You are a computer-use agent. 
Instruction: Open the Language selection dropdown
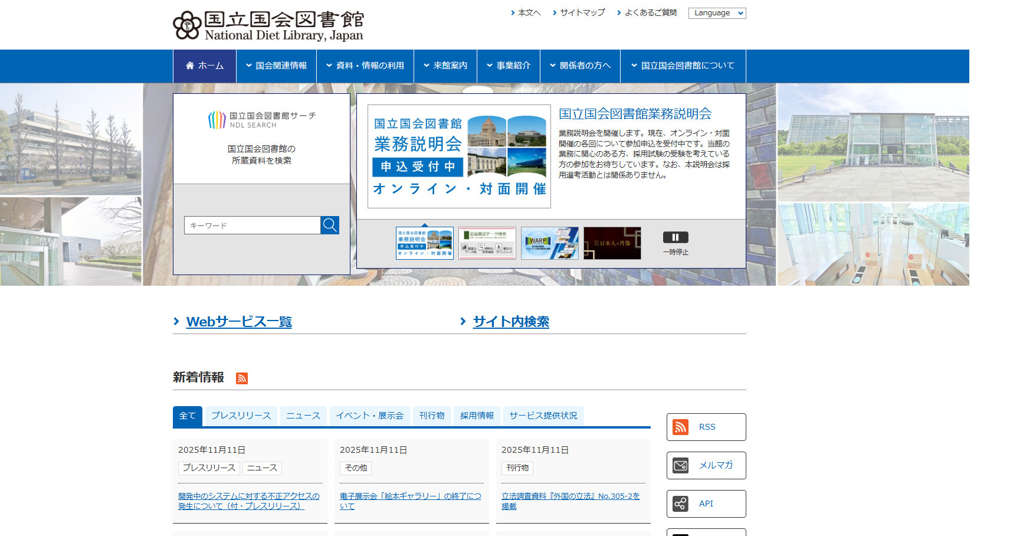tap(717, 12)
